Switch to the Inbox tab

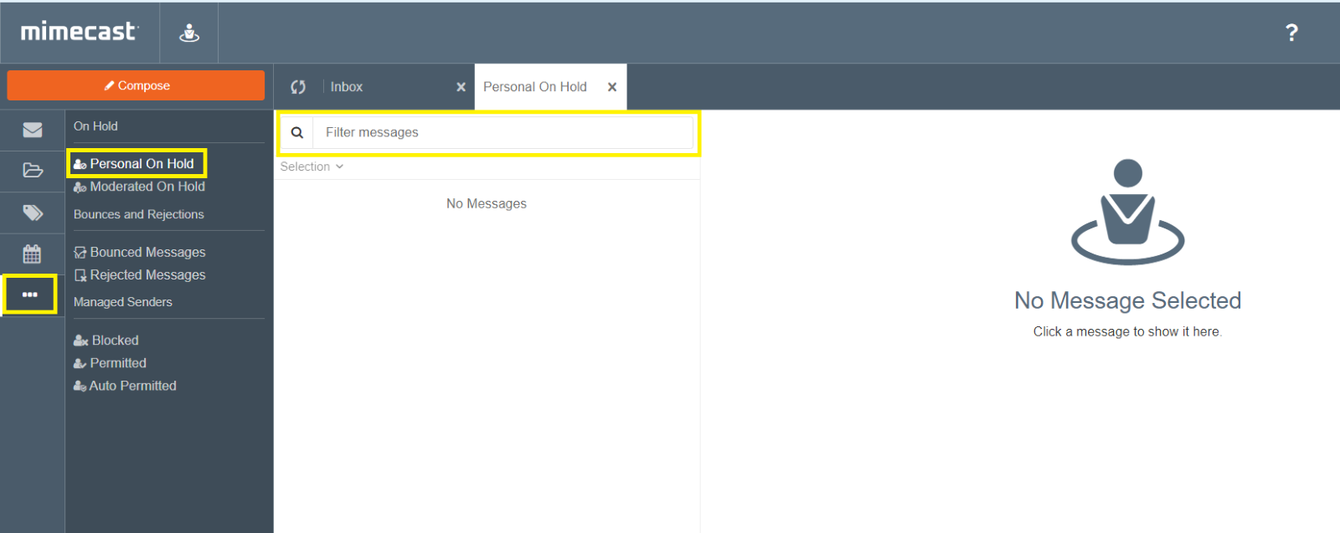click(347, 87)
